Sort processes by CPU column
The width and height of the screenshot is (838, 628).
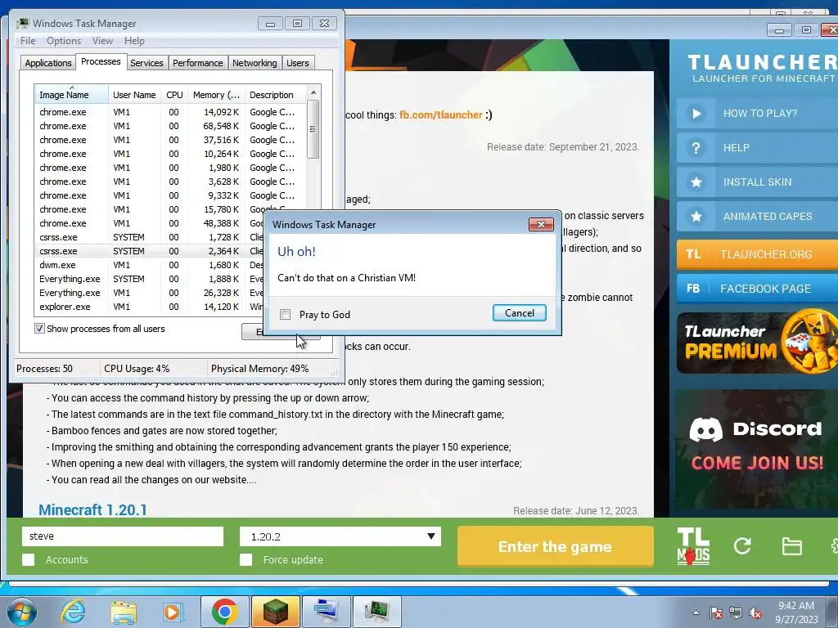[x=174, y=95]
